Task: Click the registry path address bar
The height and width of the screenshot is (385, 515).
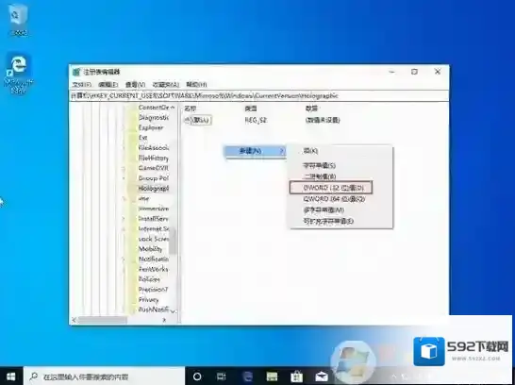Action: point(258,96)
